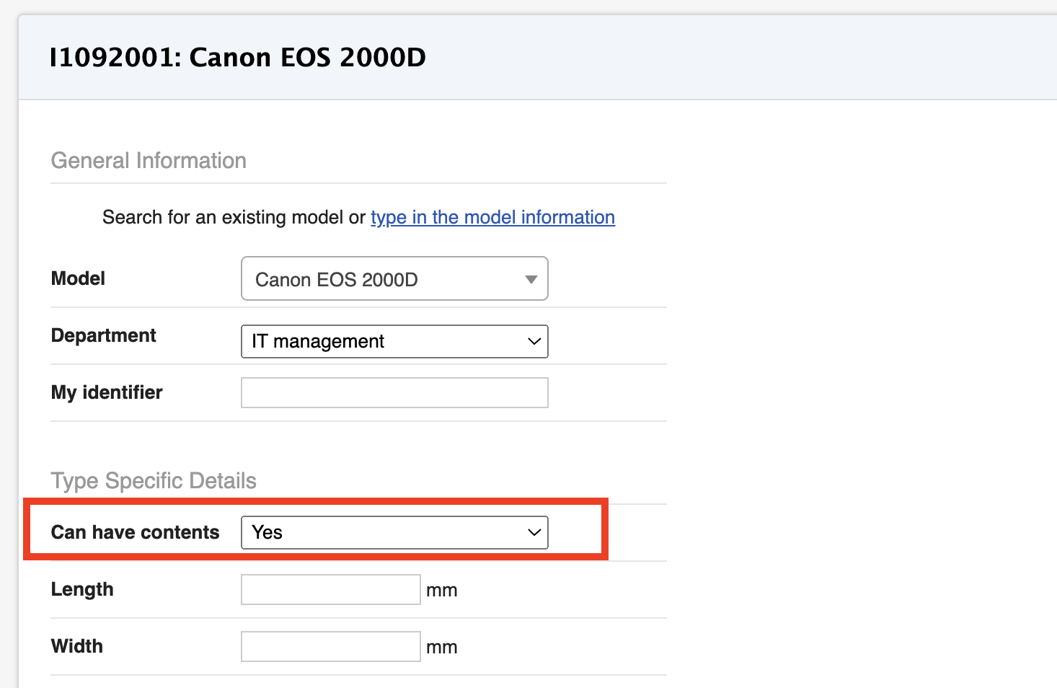Focus the Length input field
Viewport: 1057px width, 688px height.
point(331,589)
